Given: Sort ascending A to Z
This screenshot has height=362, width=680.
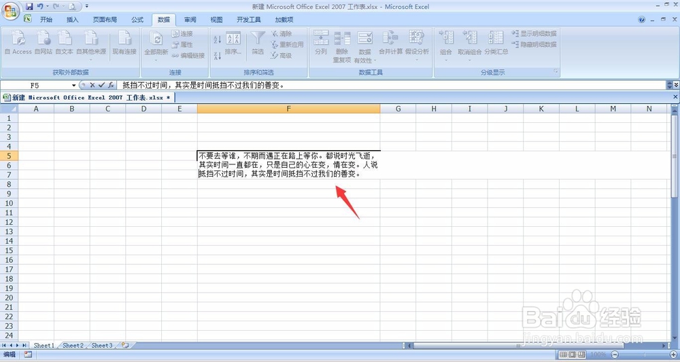Looking at the screenshot, I should tap(218, 39).
